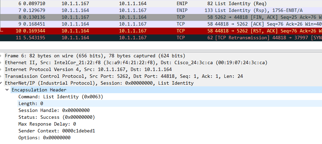Select Status: Success field line
Viewport: 322px width, 144px height.
tap(57, 117)
